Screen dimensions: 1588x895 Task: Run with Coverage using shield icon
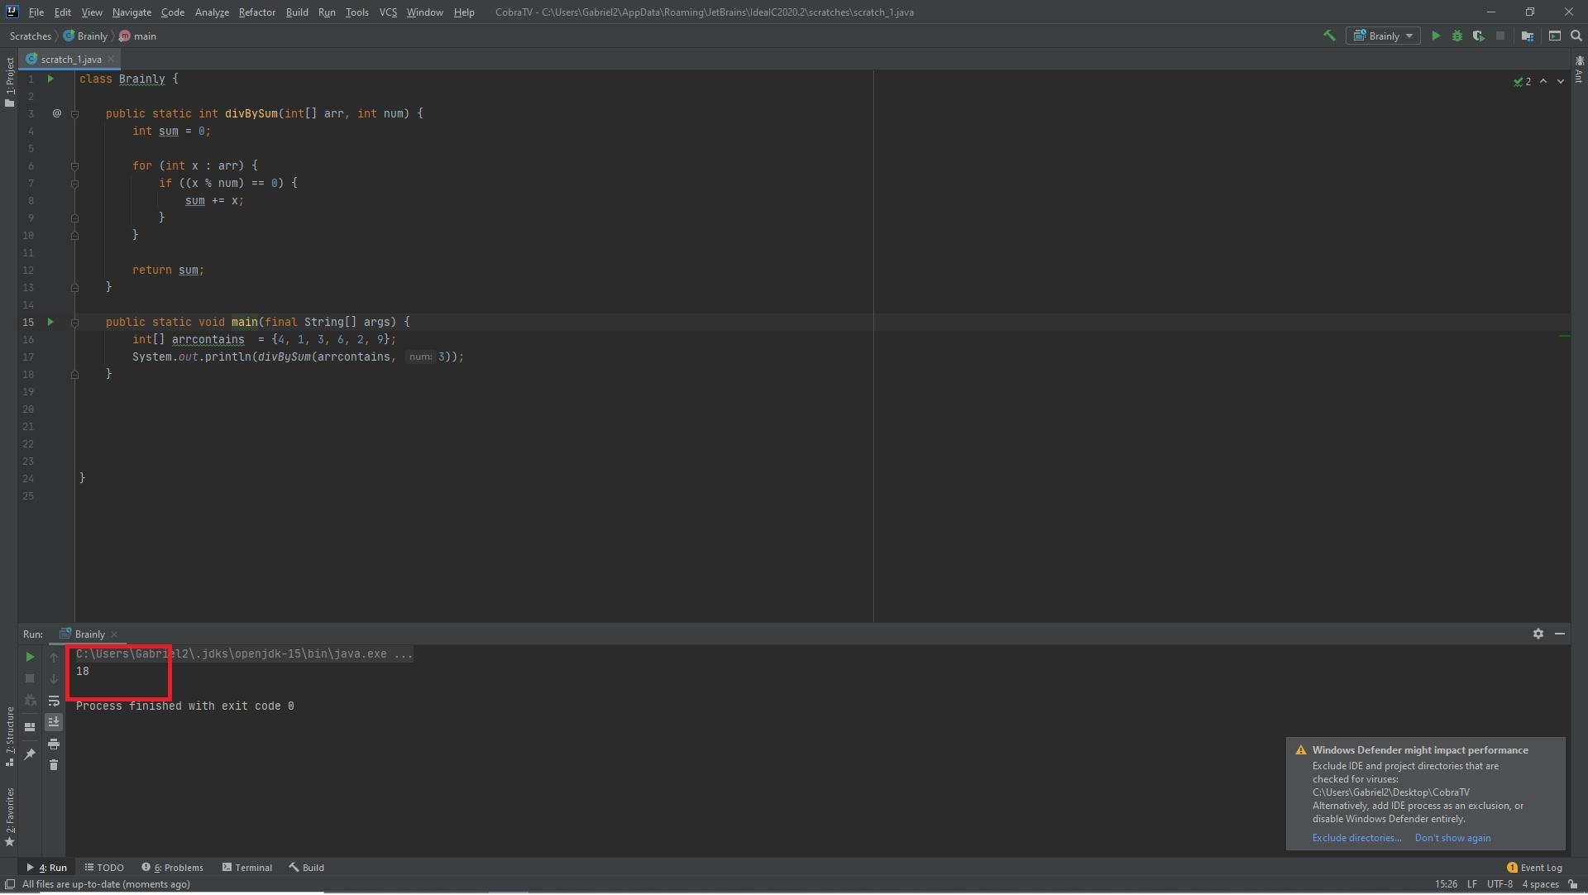pyautogui.click(x=1478, y=36)
